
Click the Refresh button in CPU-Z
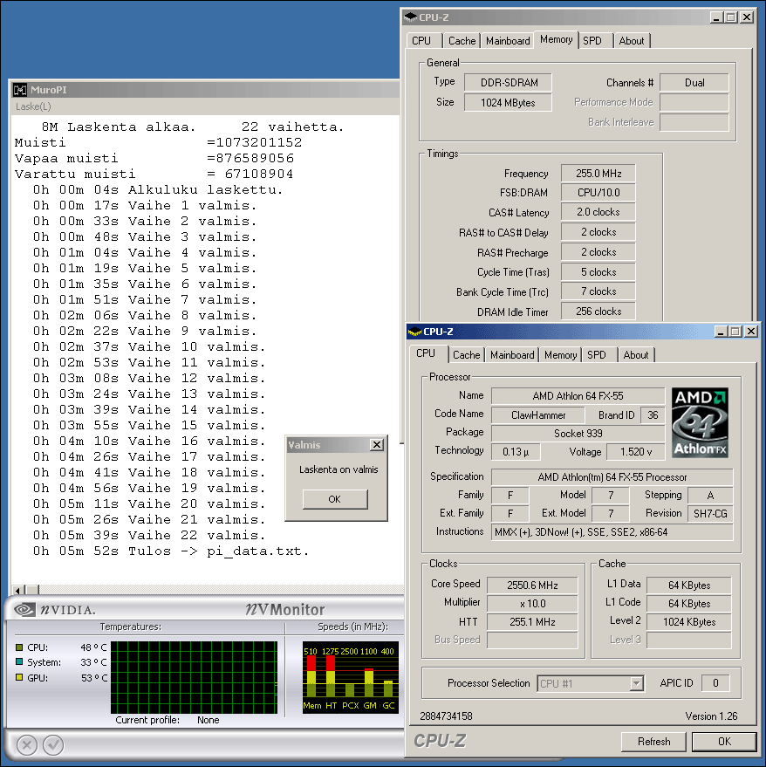pyautogui.click(x=653, y=742)
